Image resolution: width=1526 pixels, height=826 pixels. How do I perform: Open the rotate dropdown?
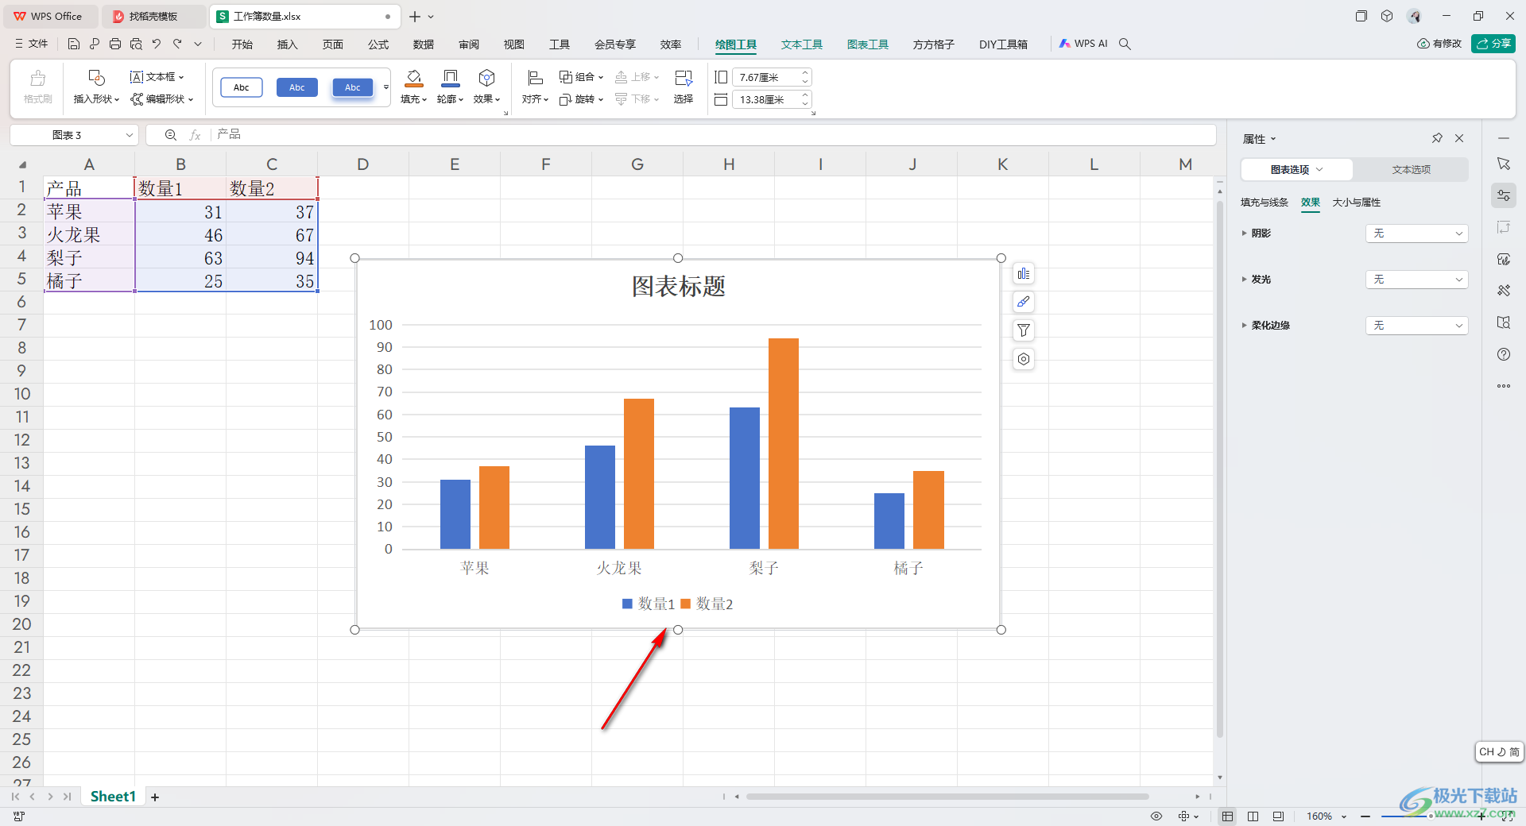581,99
